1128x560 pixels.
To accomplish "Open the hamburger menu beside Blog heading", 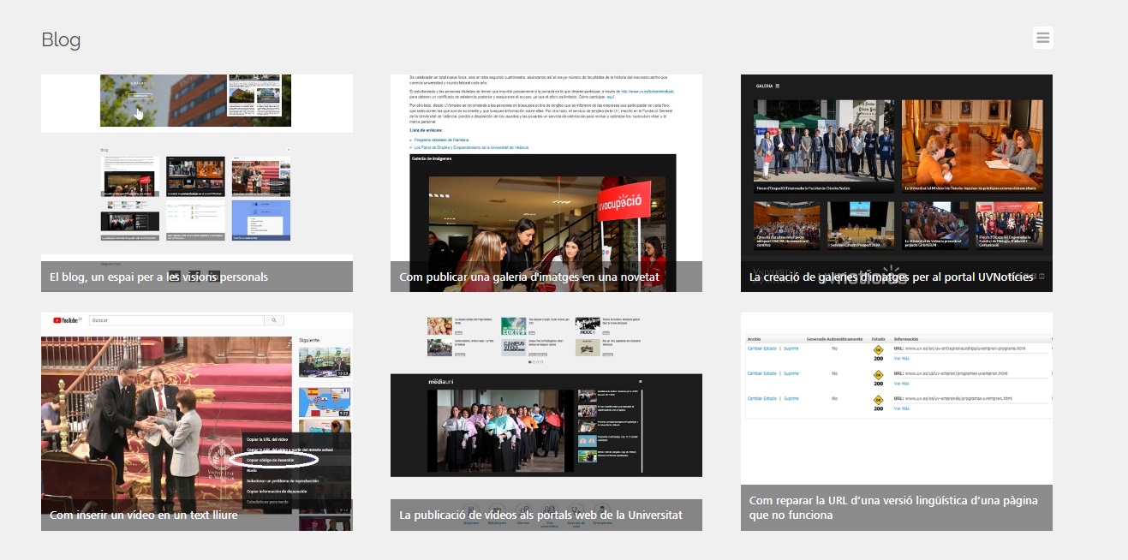I will point(1042,38).
